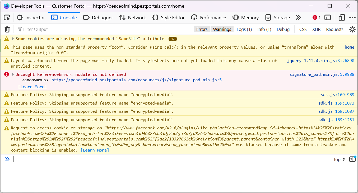Toggle the split console pane icon

point(328,17)
